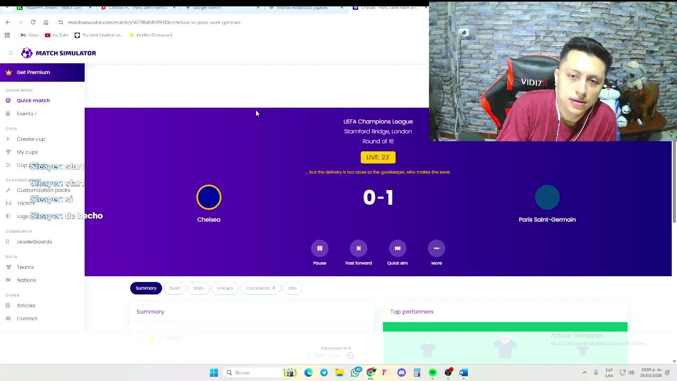Image resolution: width=677 pixels, height=381 pixels.
Task: Open WhatsApp from the taskbar
Action: pos(355,373)
